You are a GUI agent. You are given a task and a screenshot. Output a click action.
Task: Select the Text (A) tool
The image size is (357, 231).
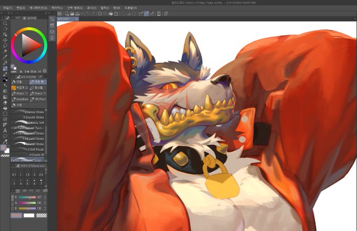click(5, 130)
